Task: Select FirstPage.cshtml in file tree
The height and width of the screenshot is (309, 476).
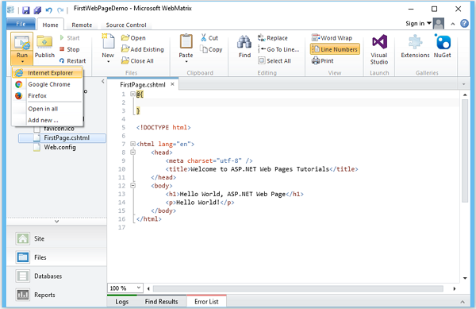Action: tap(62, 138)
